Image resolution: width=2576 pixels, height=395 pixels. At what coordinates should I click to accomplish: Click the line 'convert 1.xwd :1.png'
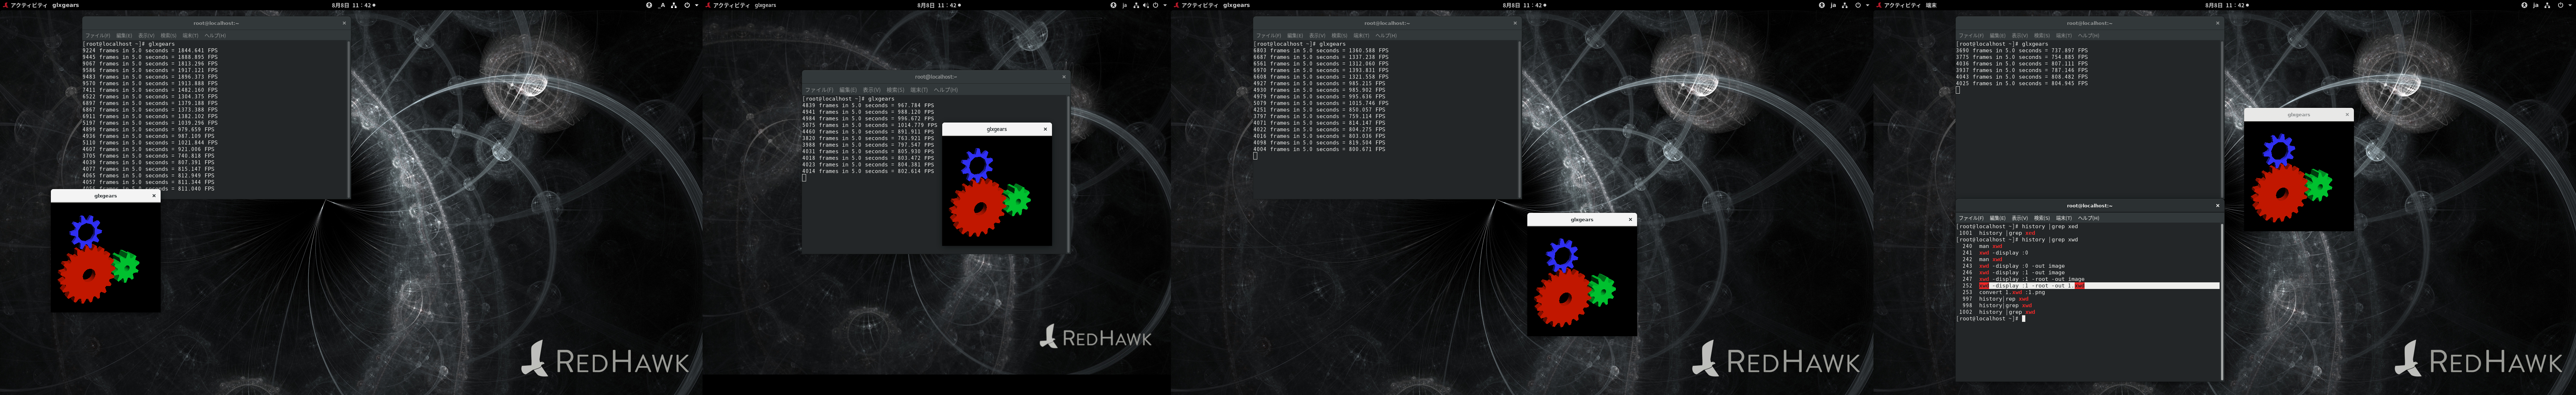pyautogui.click(x=2012, y=292)
